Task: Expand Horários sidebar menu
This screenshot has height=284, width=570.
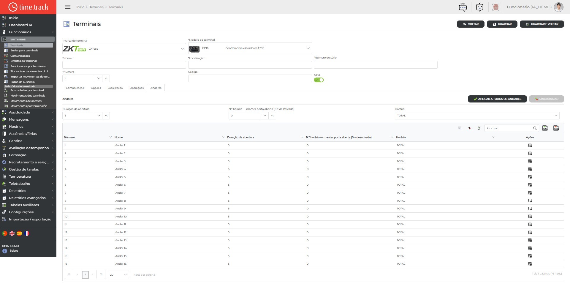Action: (28, 127)
